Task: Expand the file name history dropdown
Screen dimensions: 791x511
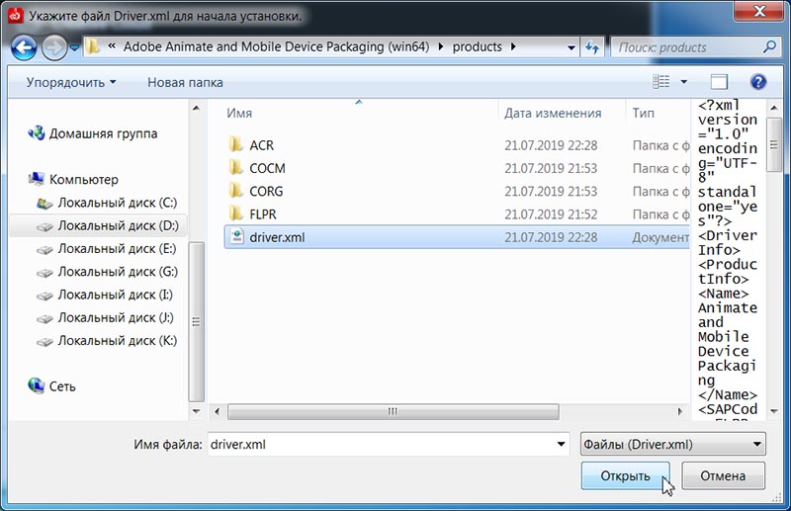Action: pos(561,445)
